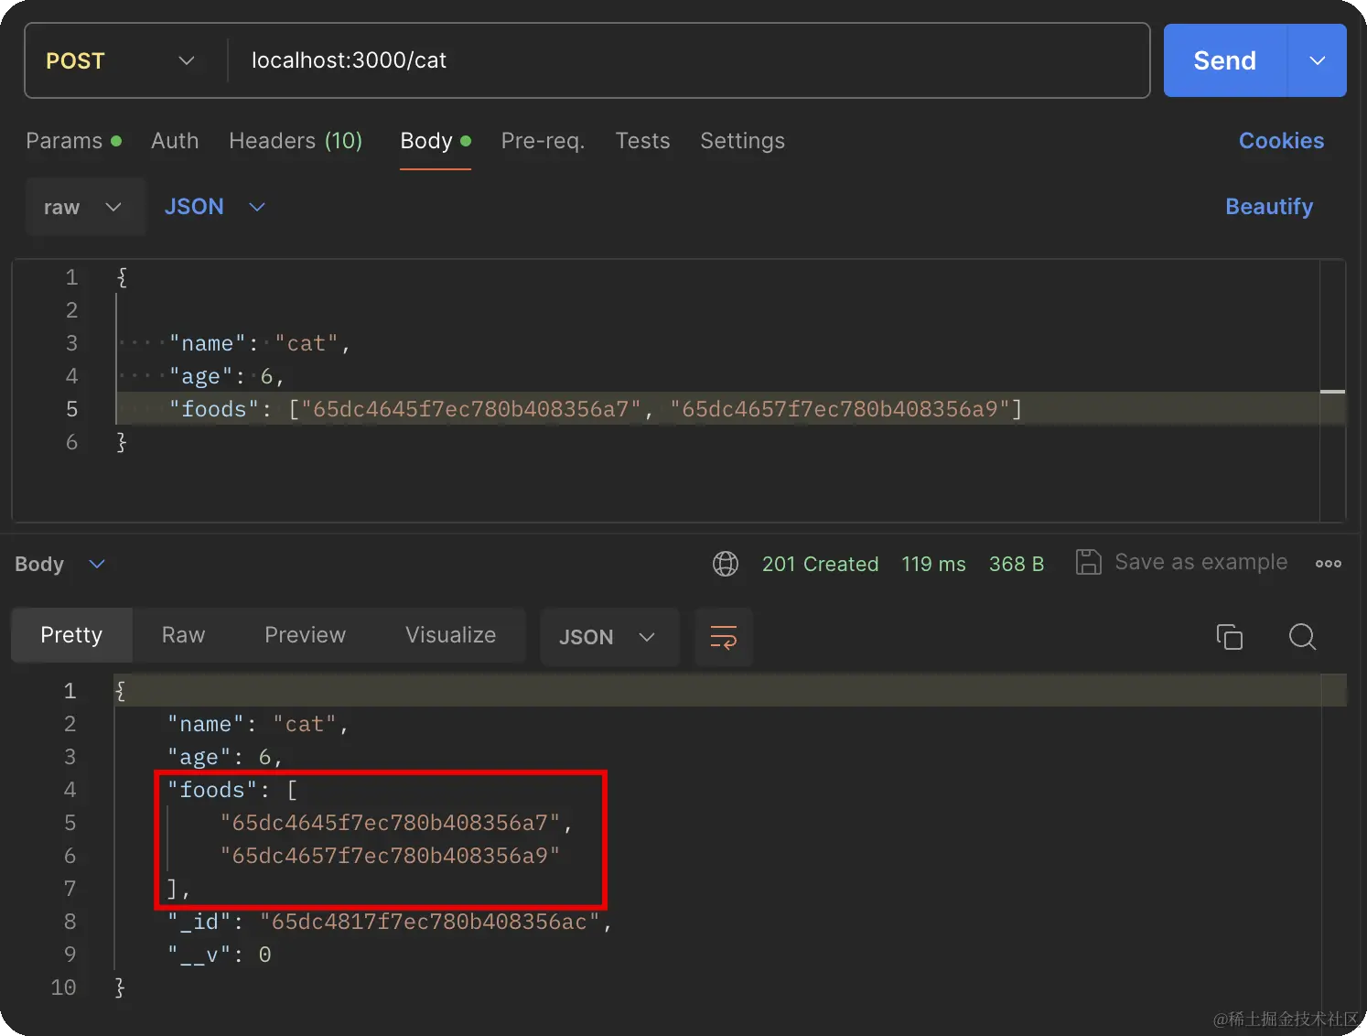Open search in the response body
This screenshot has width=1367, height=1036.
point(1301,637)
